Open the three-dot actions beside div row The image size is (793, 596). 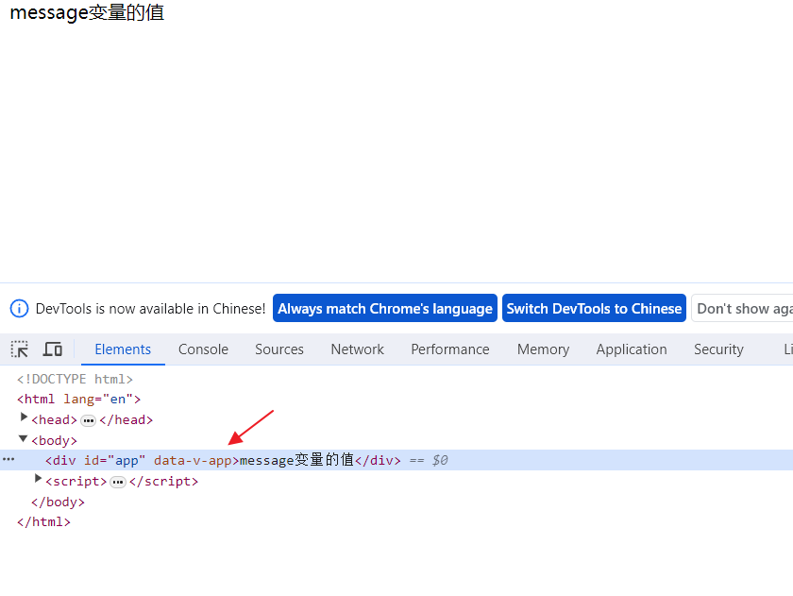8,459
